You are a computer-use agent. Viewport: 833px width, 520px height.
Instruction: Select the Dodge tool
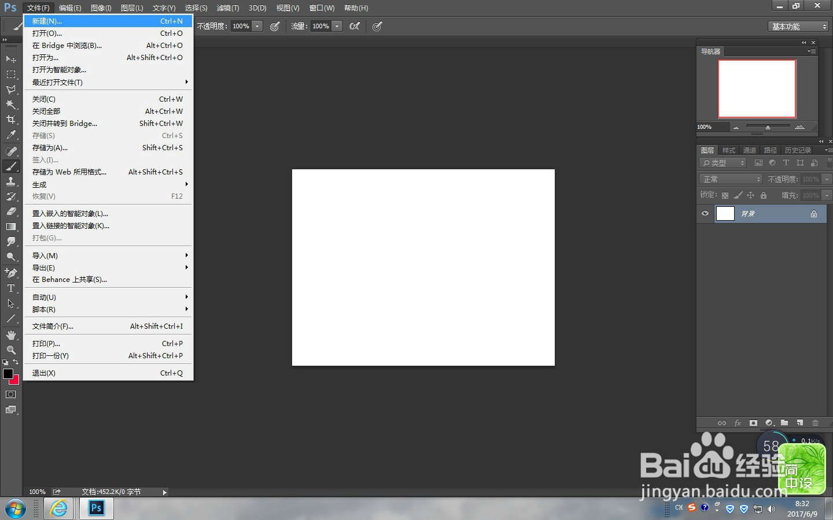[x=11, y=257]
